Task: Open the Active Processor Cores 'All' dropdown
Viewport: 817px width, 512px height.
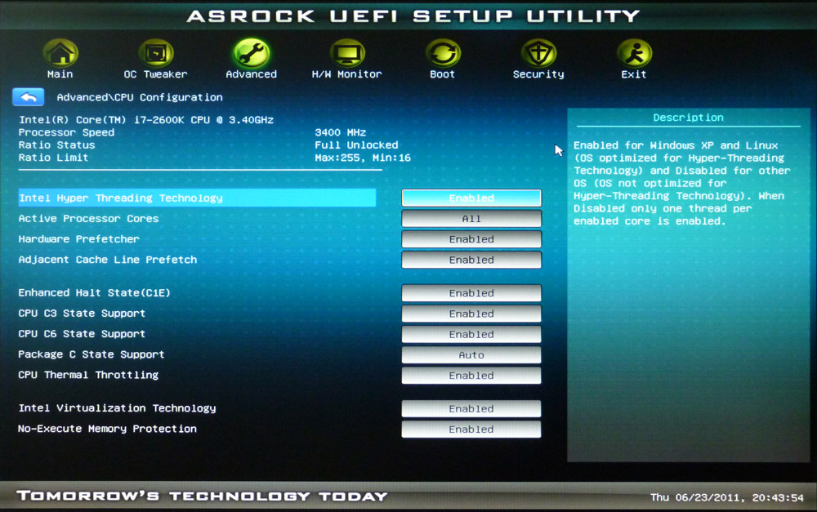Action: (x=471, y=219)
